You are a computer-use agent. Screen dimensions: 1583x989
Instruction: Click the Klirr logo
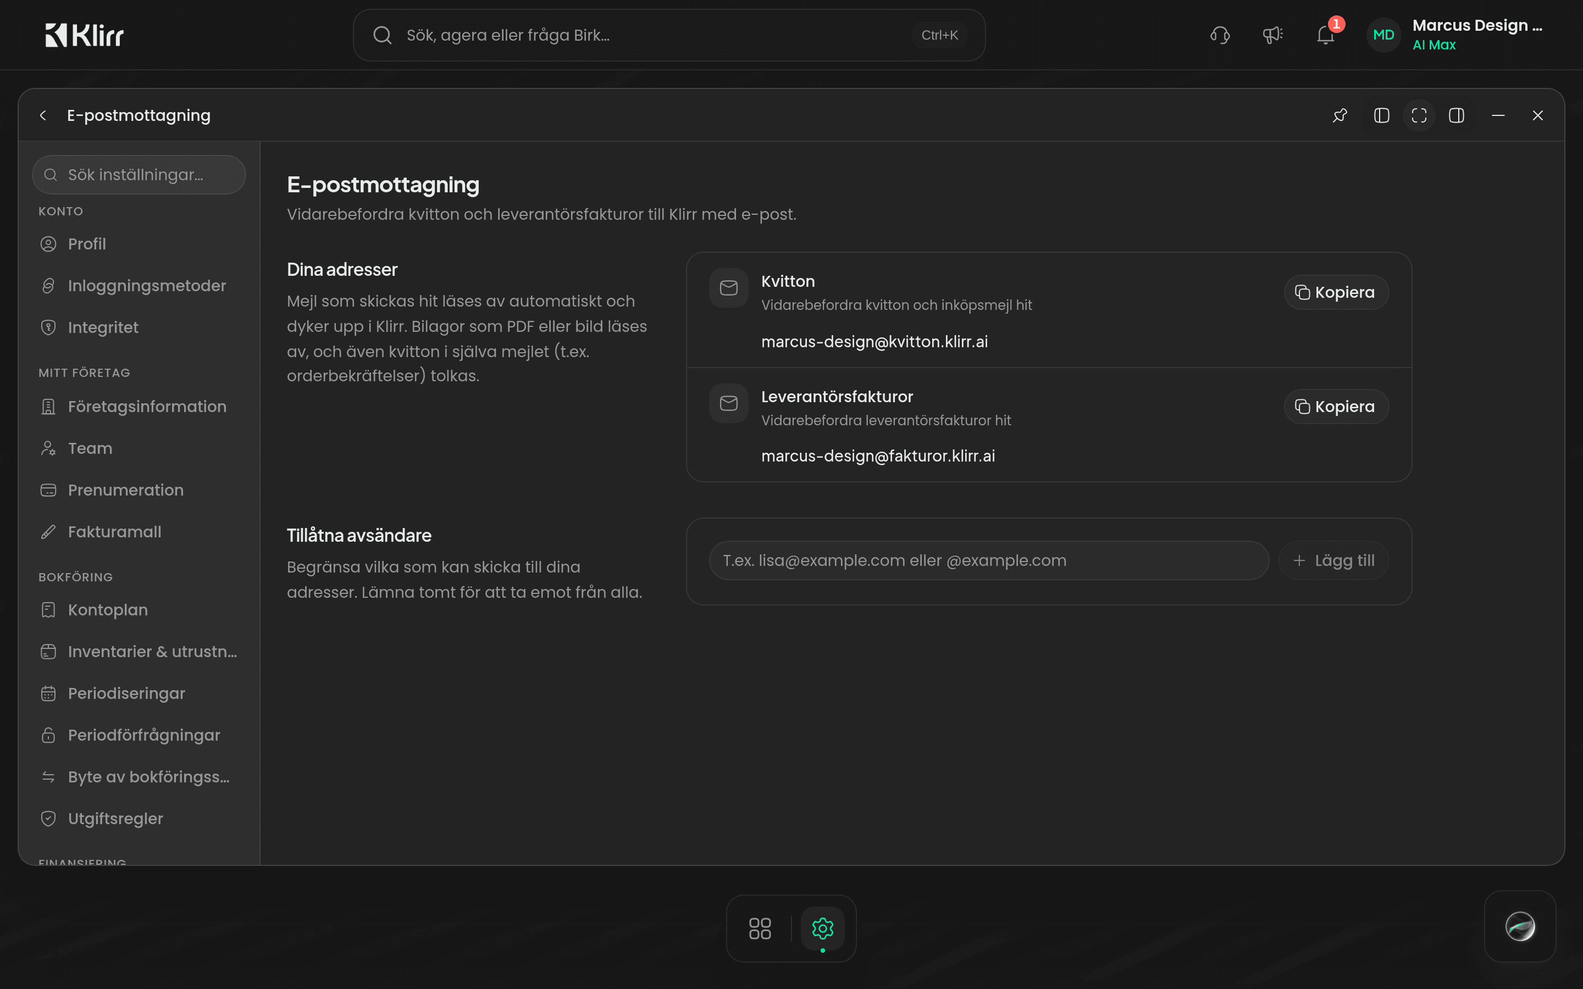[x=85, y=35]
